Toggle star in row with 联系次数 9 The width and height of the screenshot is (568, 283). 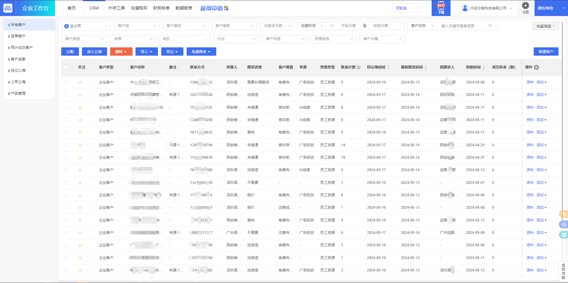[x=80, y=120]
